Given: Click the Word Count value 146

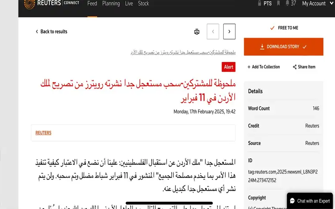Looking at the screenshot, I should click(x=316, y=108).
